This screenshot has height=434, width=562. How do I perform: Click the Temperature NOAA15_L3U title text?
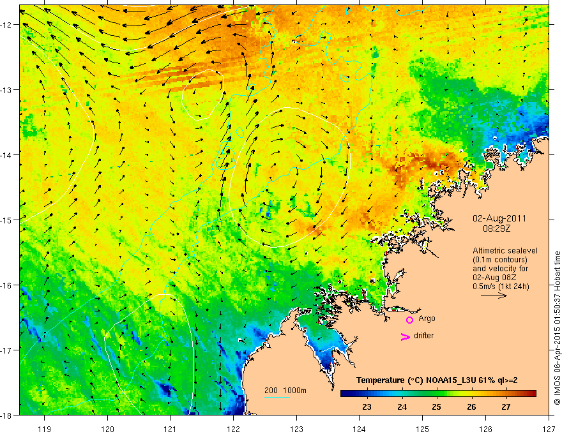437,380
